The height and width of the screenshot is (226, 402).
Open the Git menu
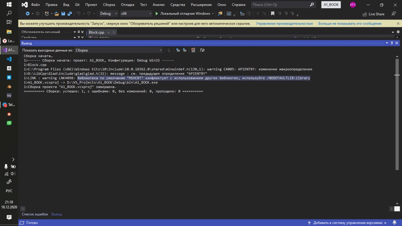click(77, 5)
